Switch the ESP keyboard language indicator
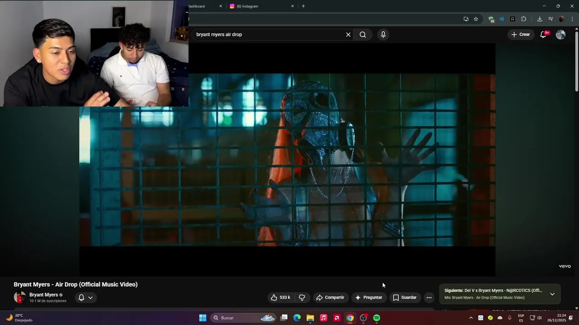The image size is (579, 325). (x=521, y=318)
